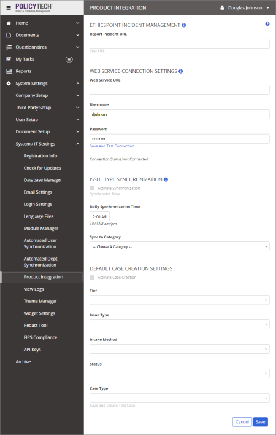Click the hamburger menu icon
Image resolution: width=276 pixels, height=435 pixels.
coord(9,8)
